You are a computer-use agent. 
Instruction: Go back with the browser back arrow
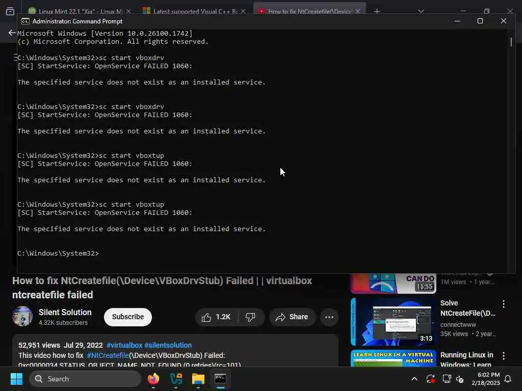pos(12,33)
